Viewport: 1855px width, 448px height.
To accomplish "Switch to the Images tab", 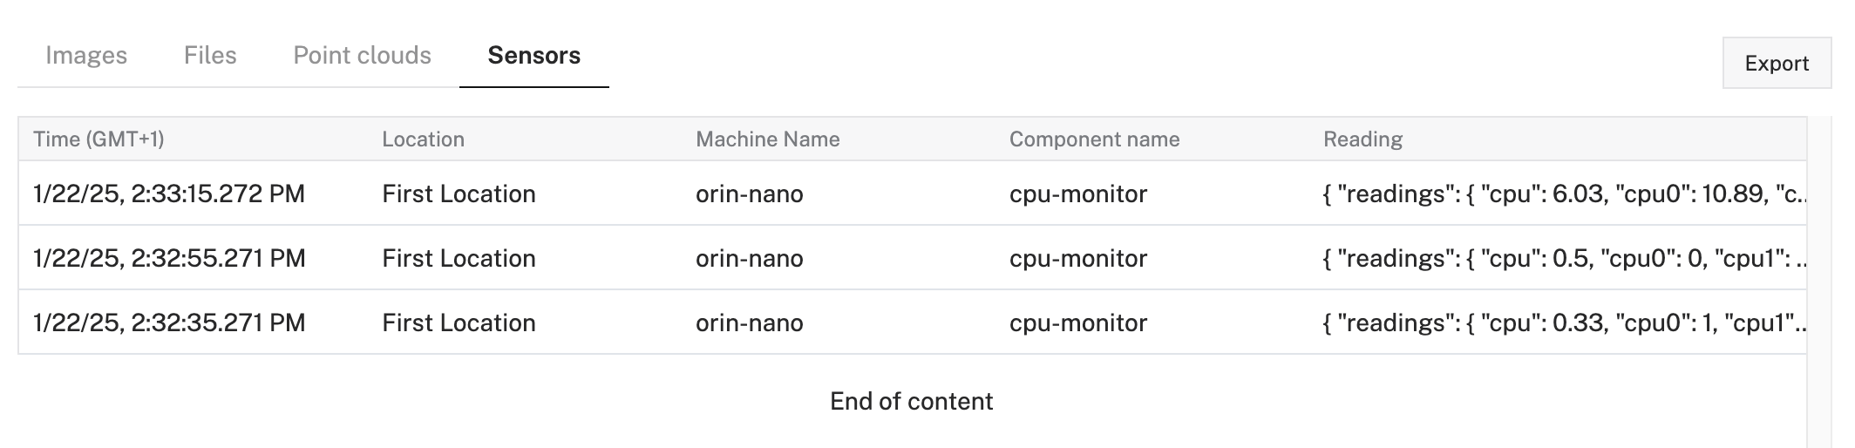I will (86, 56).
